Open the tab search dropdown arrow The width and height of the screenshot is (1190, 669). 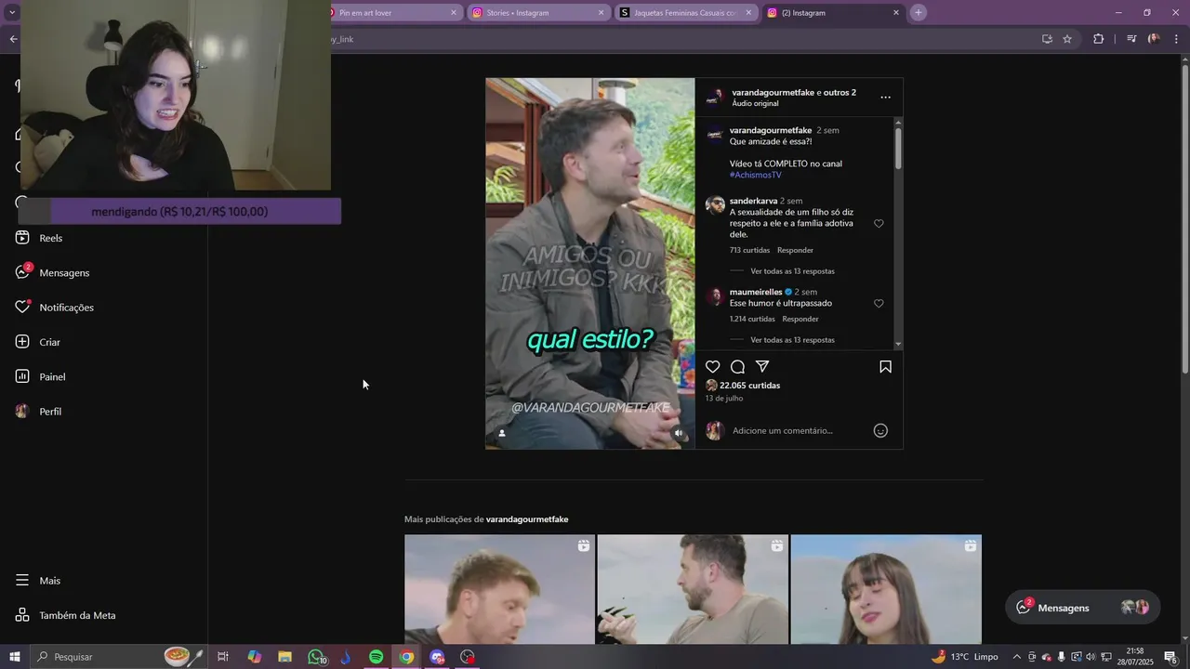(x=12, y=13)
